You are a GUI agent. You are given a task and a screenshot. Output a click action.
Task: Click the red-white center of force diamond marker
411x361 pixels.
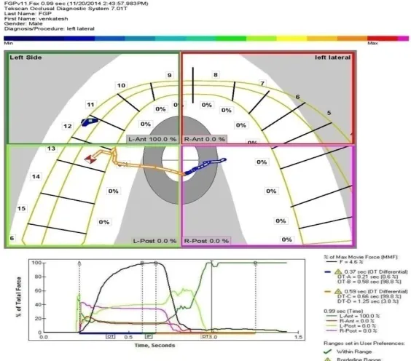point(90,159)
